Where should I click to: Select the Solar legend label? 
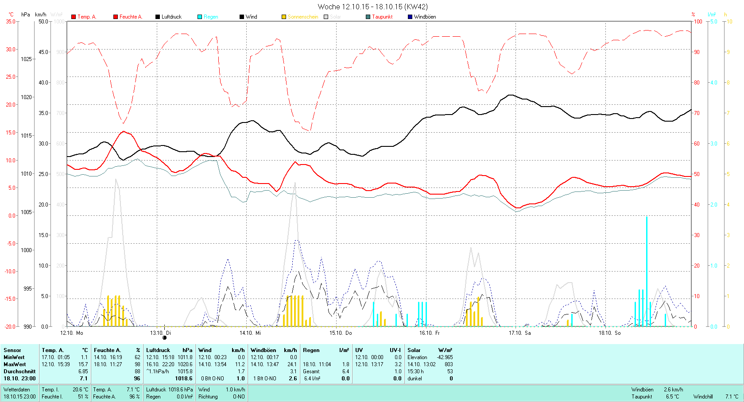335,17
